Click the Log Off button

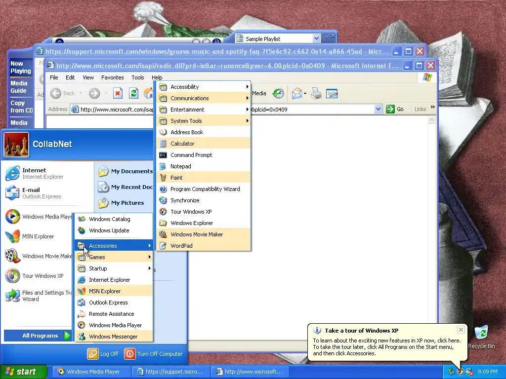click(103, 354)
